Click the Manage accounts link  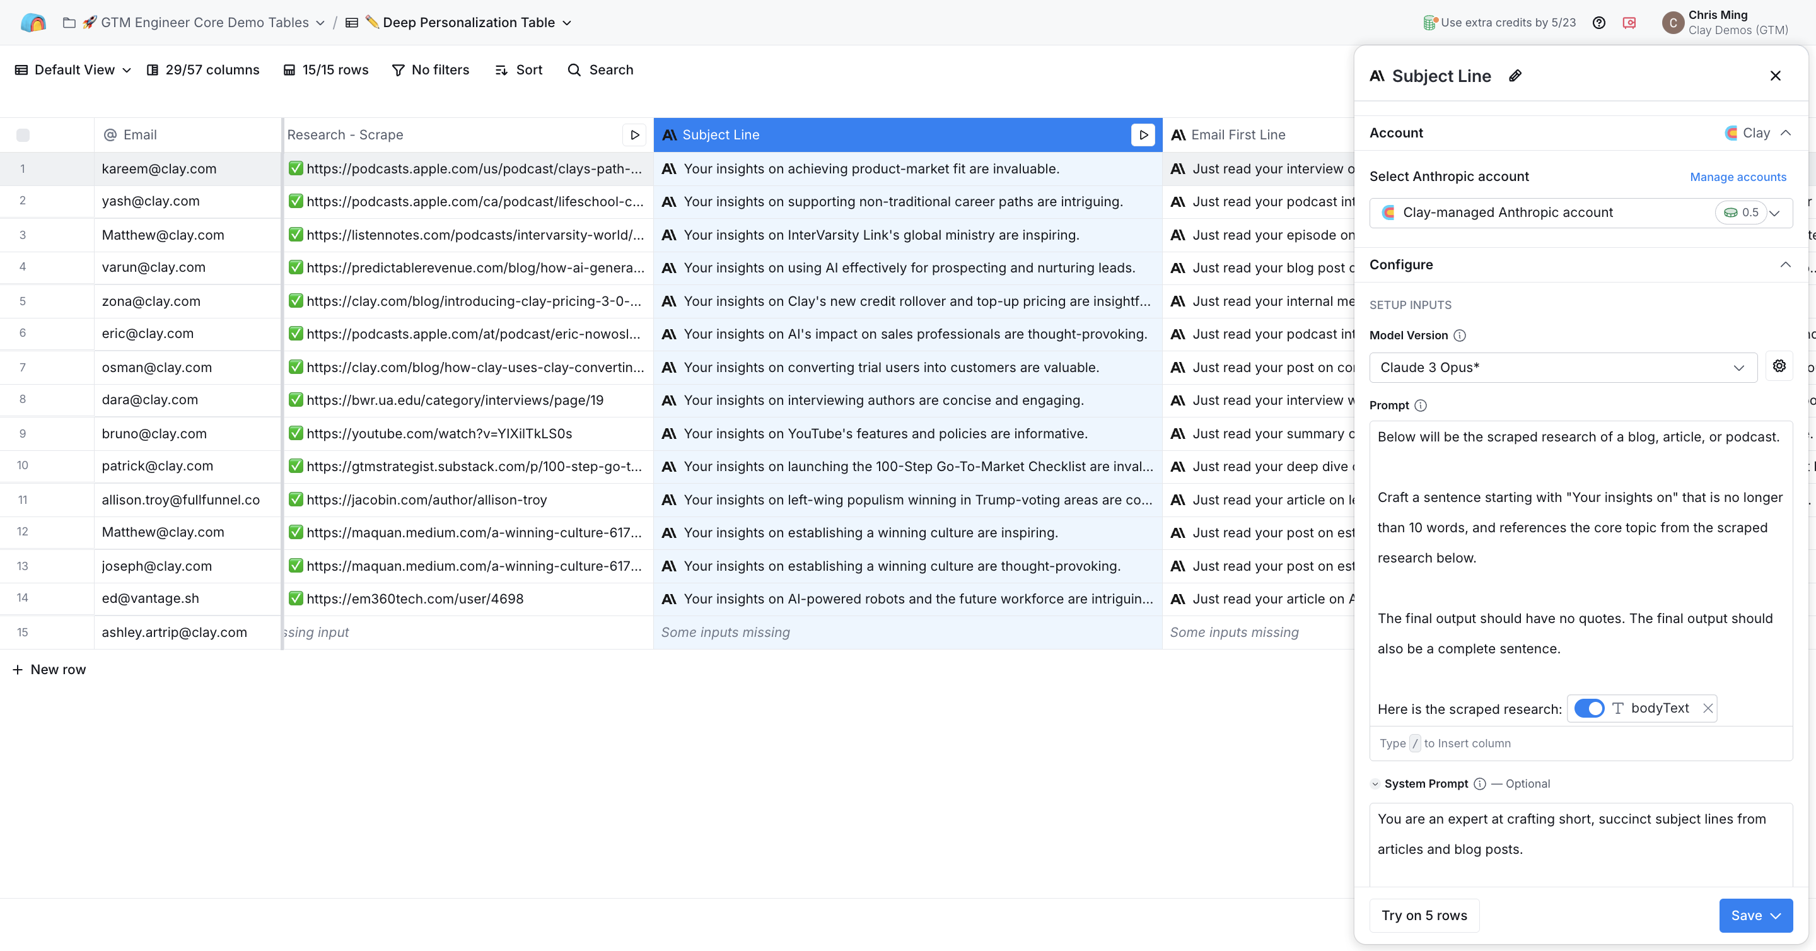tap(1738, 176)
